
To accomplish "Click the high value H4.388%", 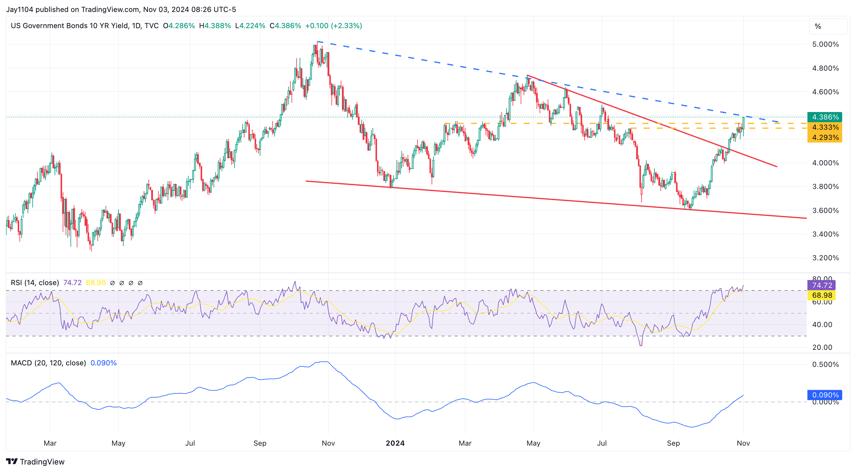I will (x=215, y=25).
